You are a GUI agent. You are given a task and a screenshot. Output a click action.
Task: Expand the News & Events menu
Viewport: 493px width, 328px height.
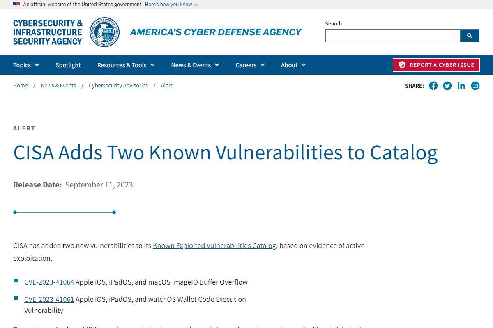pos(195,65)
